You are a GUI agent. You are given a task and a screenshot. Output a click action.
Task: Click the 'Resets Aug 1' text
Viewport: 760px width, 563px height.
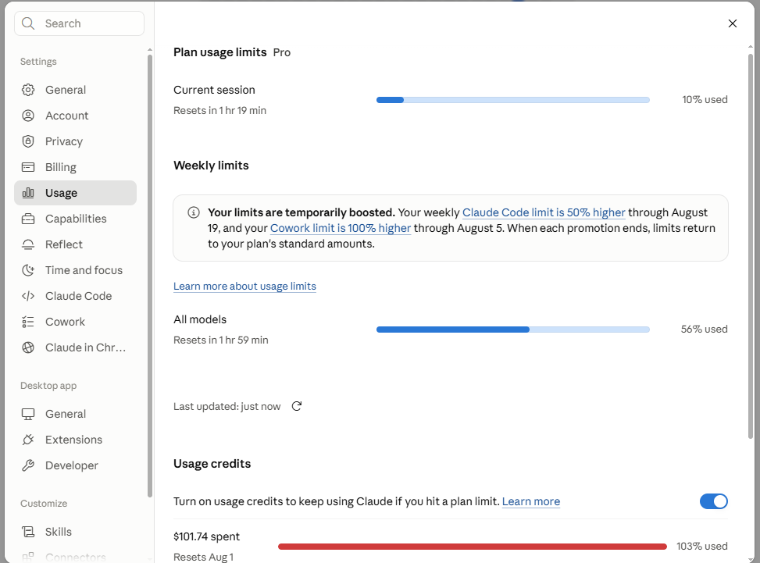click(203, 557)
